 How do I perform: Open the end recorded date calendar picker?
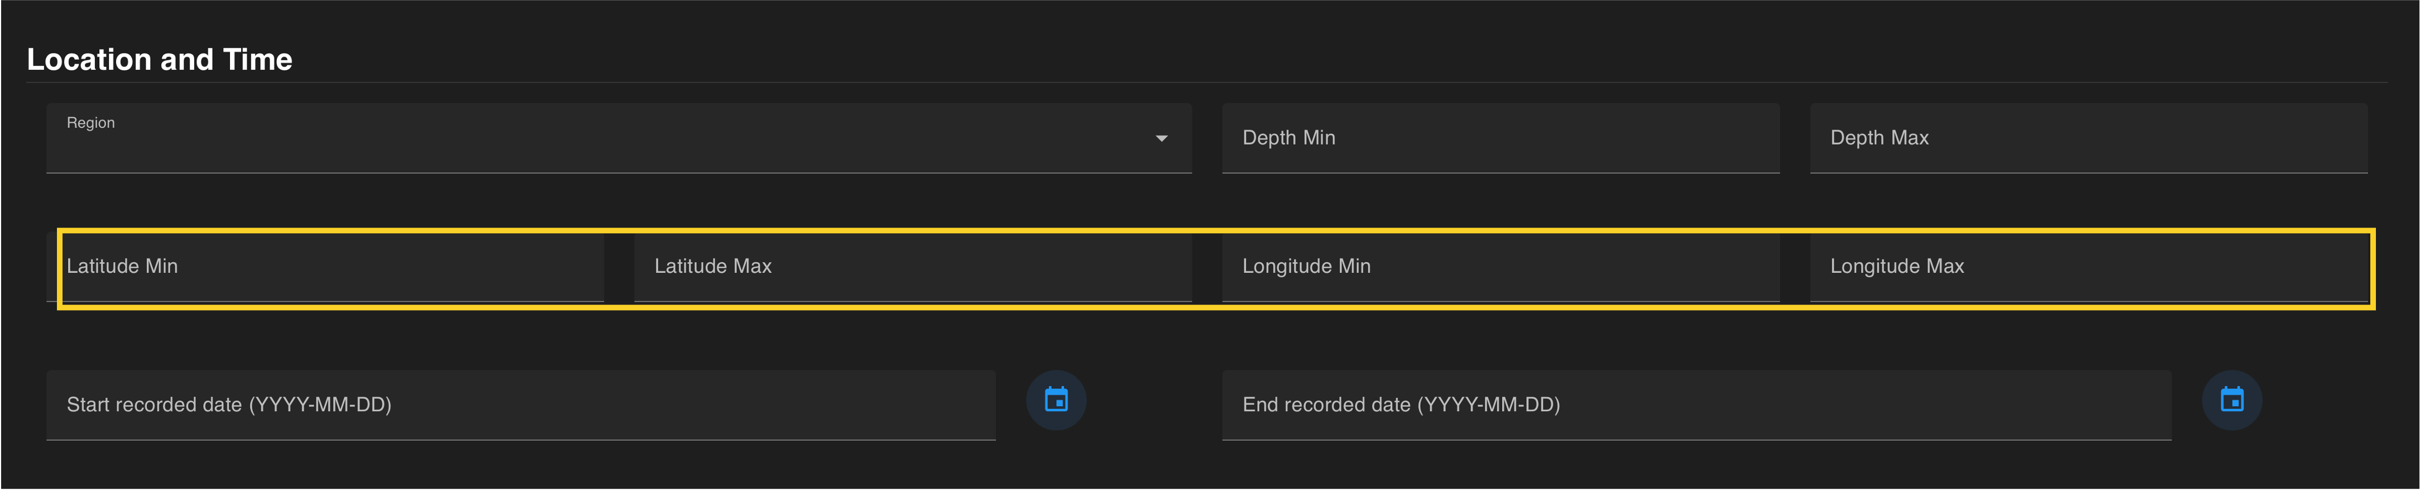(x=2231, y=400)
